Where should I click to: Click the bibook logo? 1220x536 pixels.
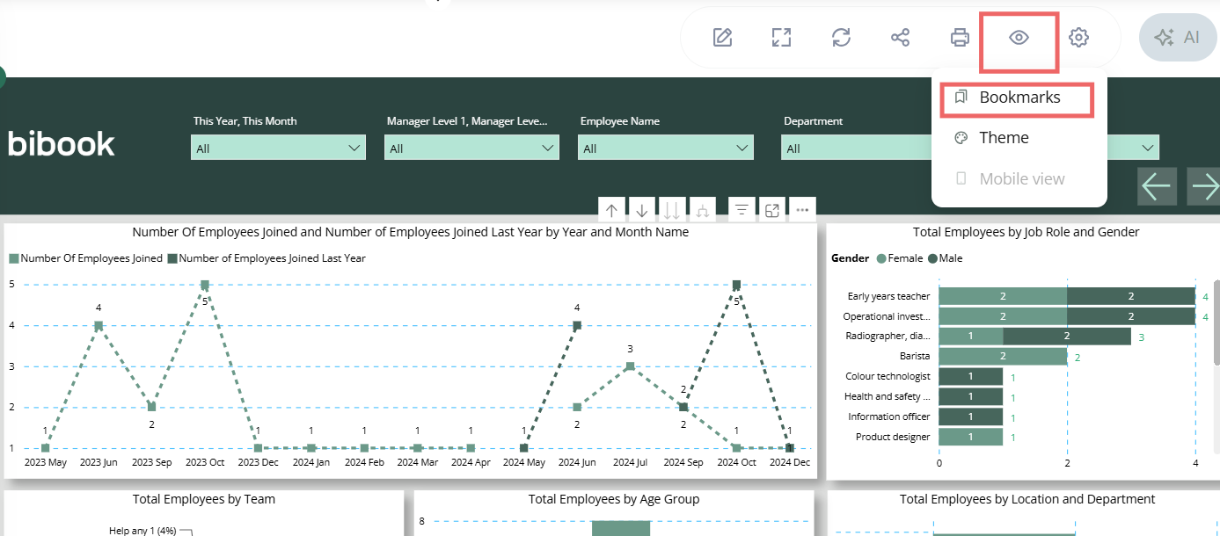point(62,144)
